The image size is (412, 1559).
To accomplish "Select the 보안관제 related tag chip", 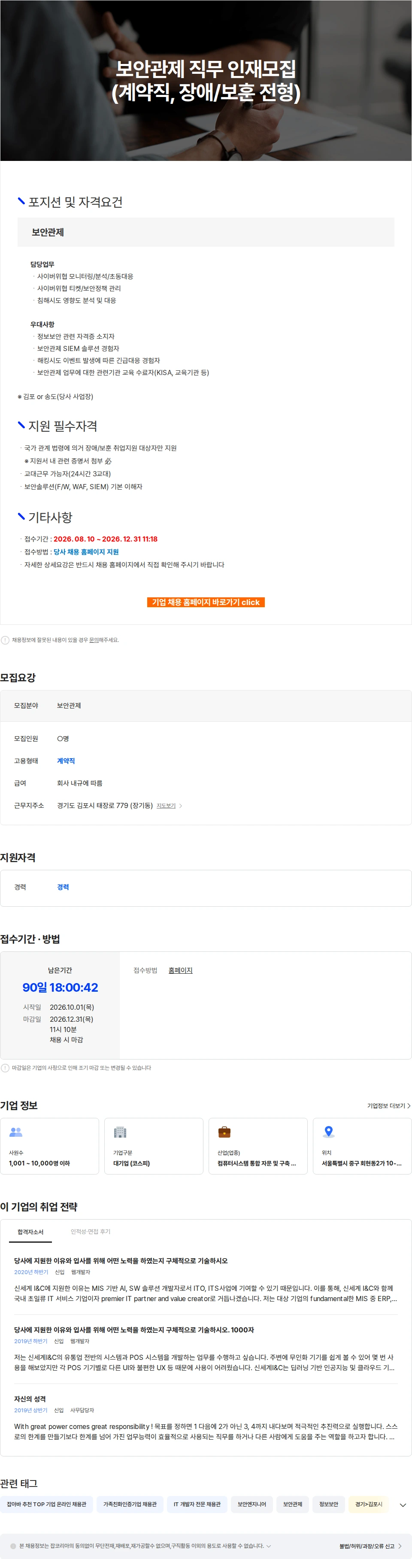I will (x=293, y=1504).
